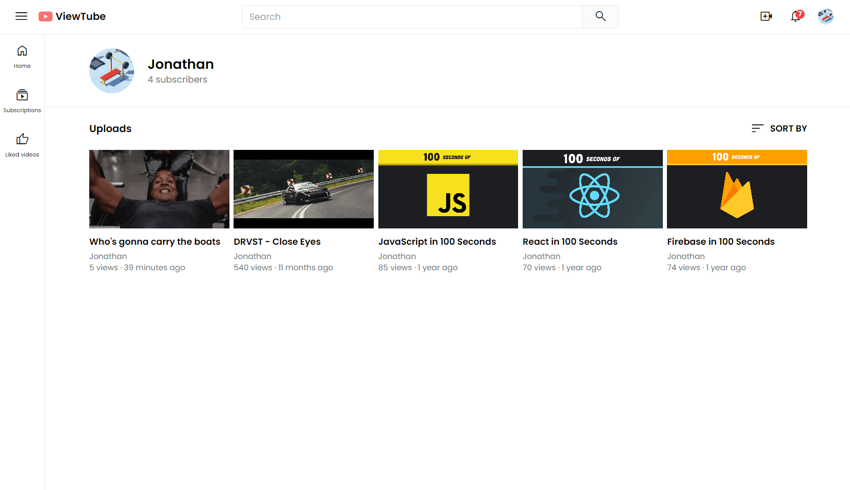Image resolution: width=850 pixels, height=490 pixels.
Task: Open the notifications bell
Action: point(795,16)
